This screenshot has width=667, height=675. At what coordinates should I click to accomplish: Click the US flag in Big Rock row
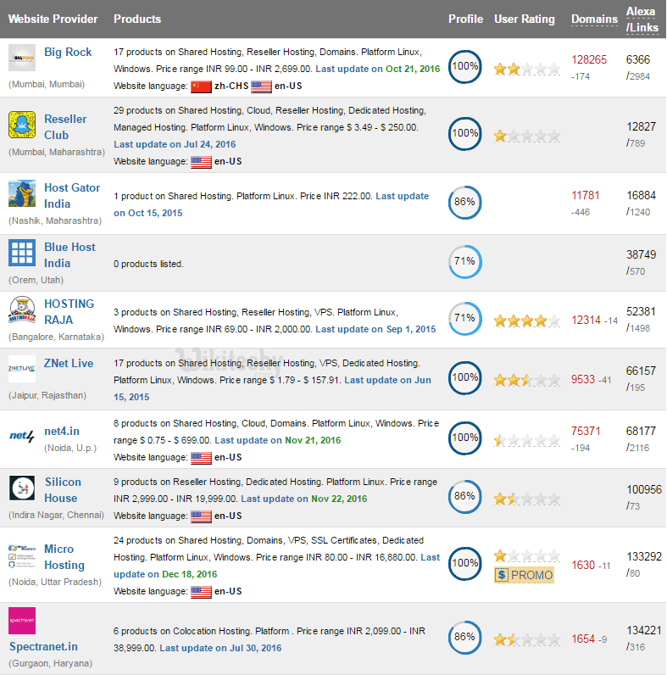click(261, 86)
